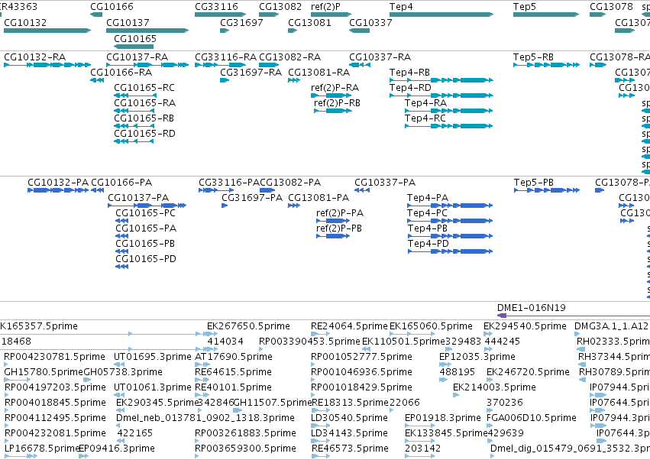Select the CG10165-RC transcript
This screenshot has height=460, width=650.
134,96
